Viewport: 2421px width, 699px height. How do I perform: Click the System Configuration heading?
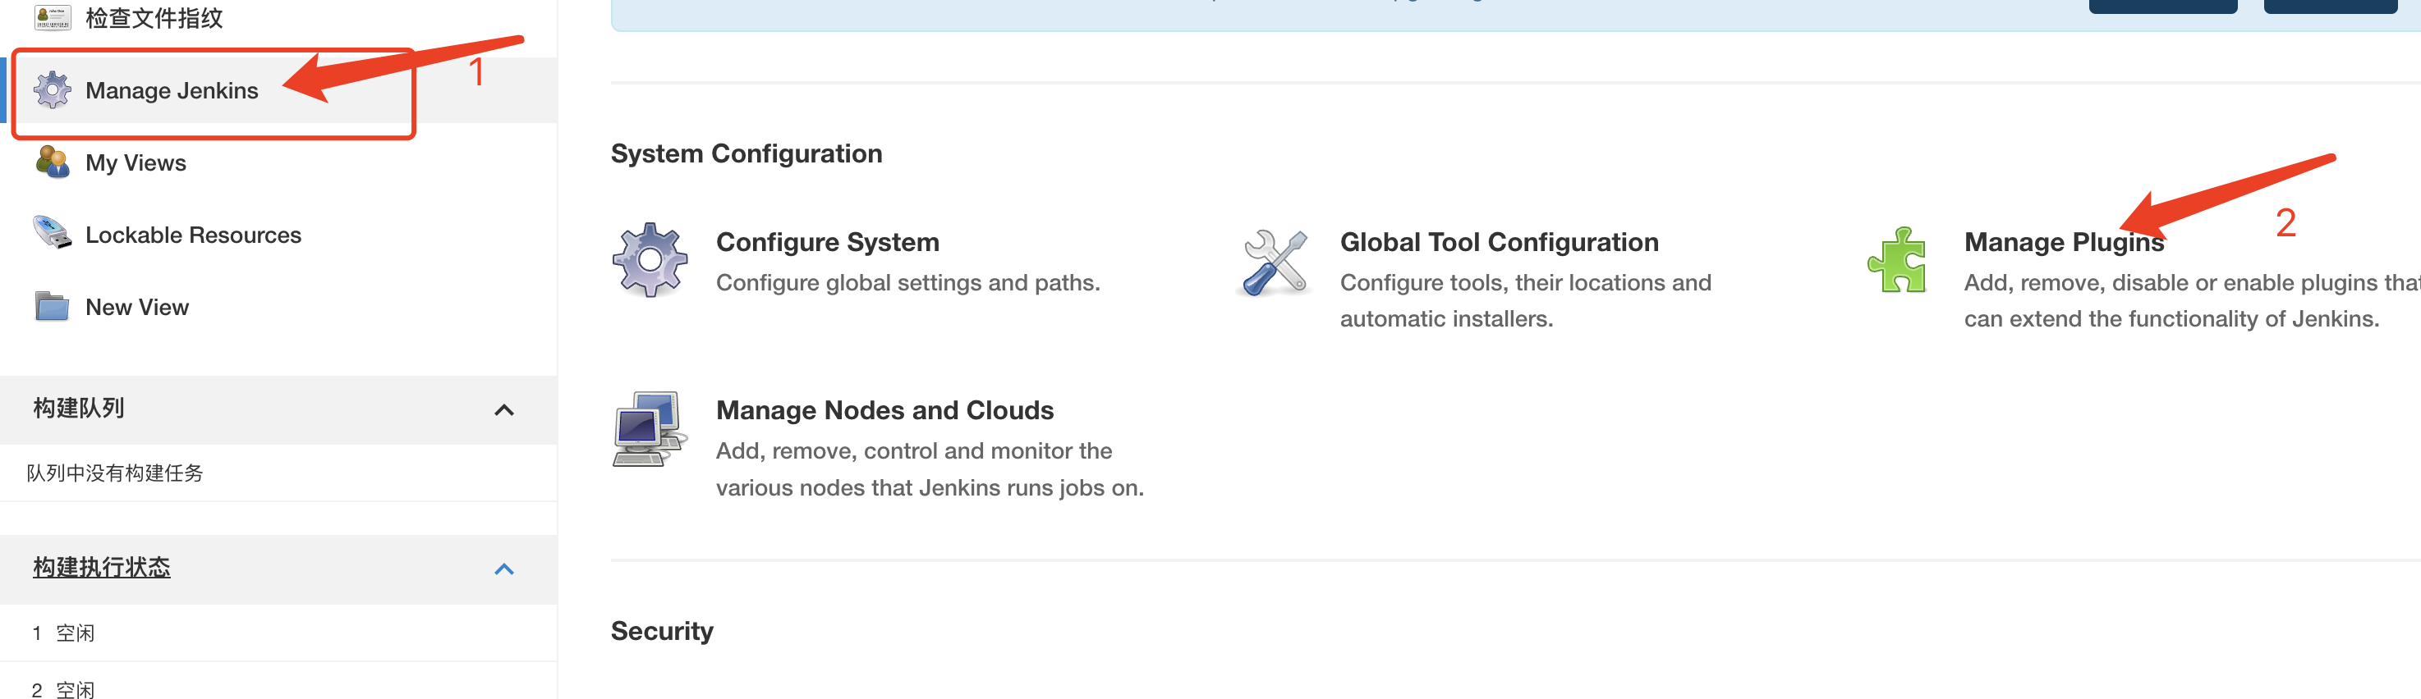747,153
